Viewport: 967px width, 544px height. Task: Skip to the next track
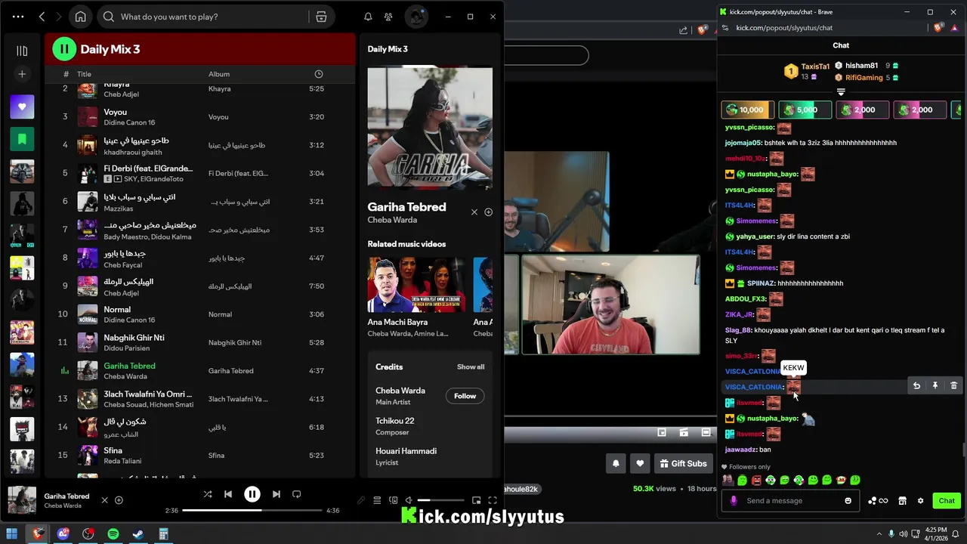click(x=277, y=494)
